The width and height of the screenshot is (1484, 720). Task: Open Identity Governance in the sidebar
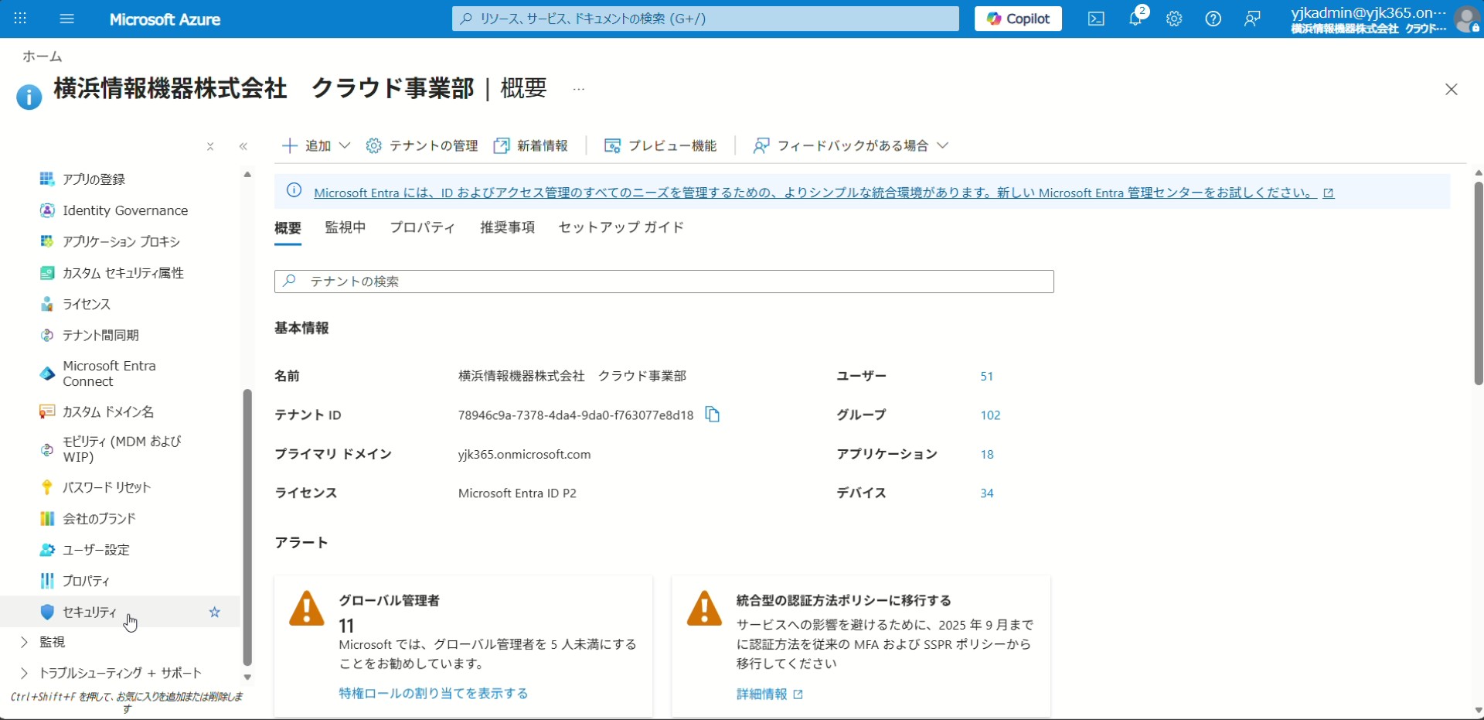pos(125,210)
